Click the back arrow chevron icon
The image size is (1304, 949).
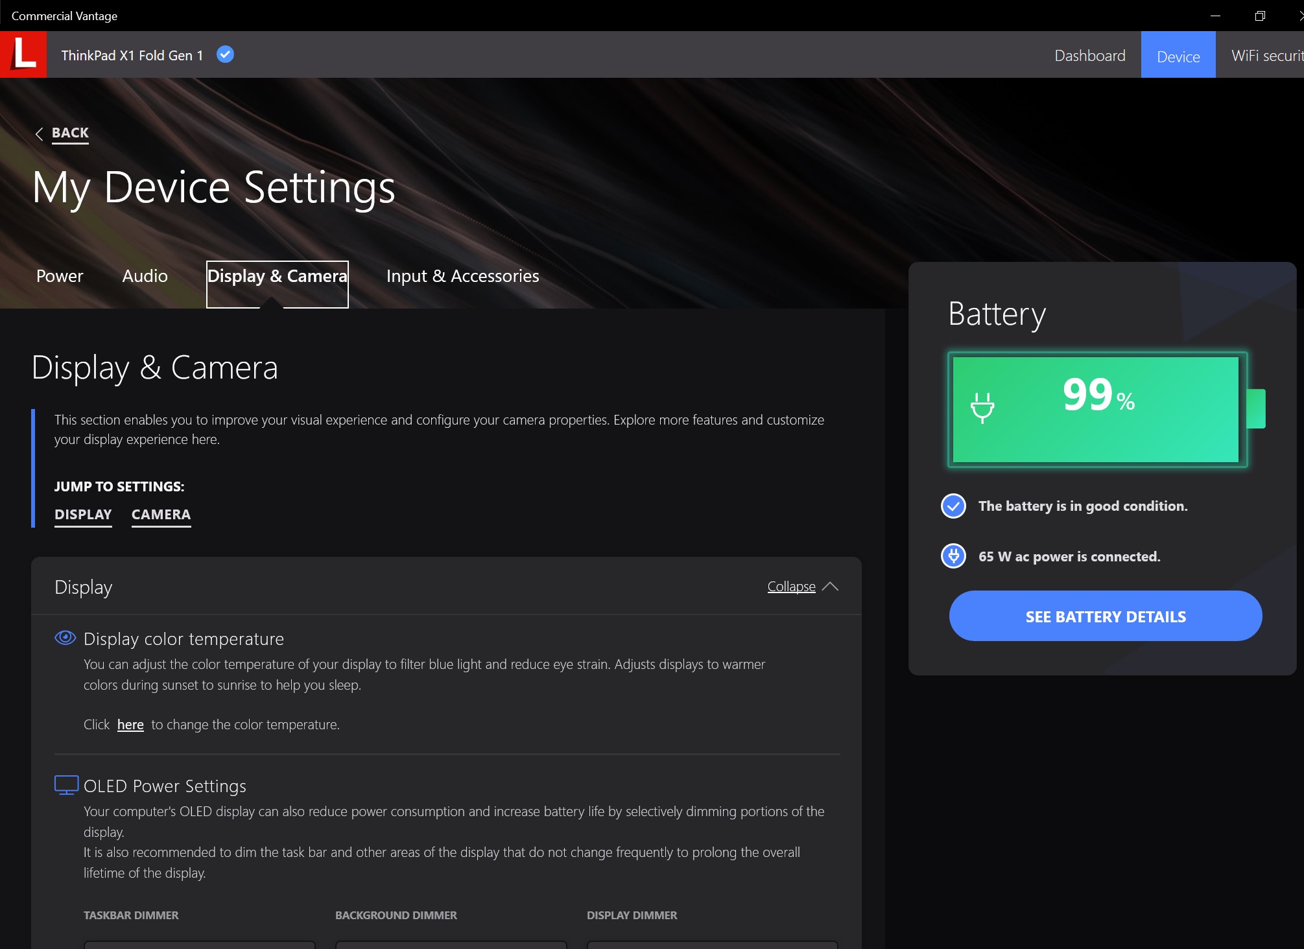point(39,134)
